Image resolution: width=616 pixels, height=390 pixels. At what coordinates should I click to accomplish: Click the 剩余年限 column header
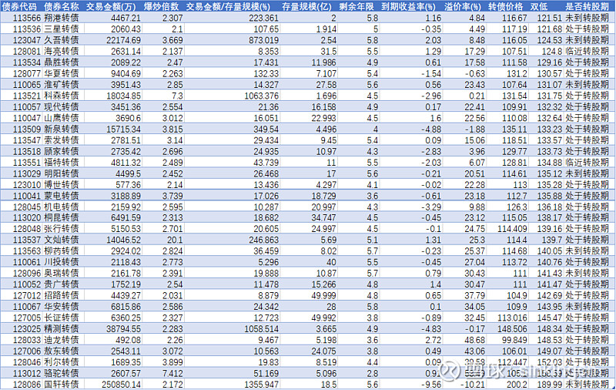357,6
